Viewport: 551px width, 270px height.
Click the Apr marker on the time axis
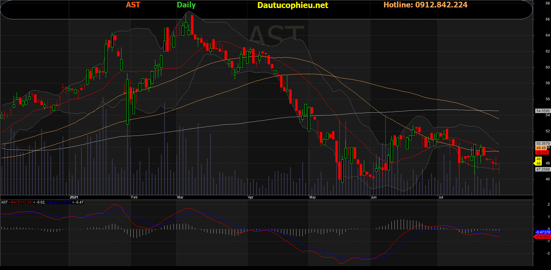[251, 197]
